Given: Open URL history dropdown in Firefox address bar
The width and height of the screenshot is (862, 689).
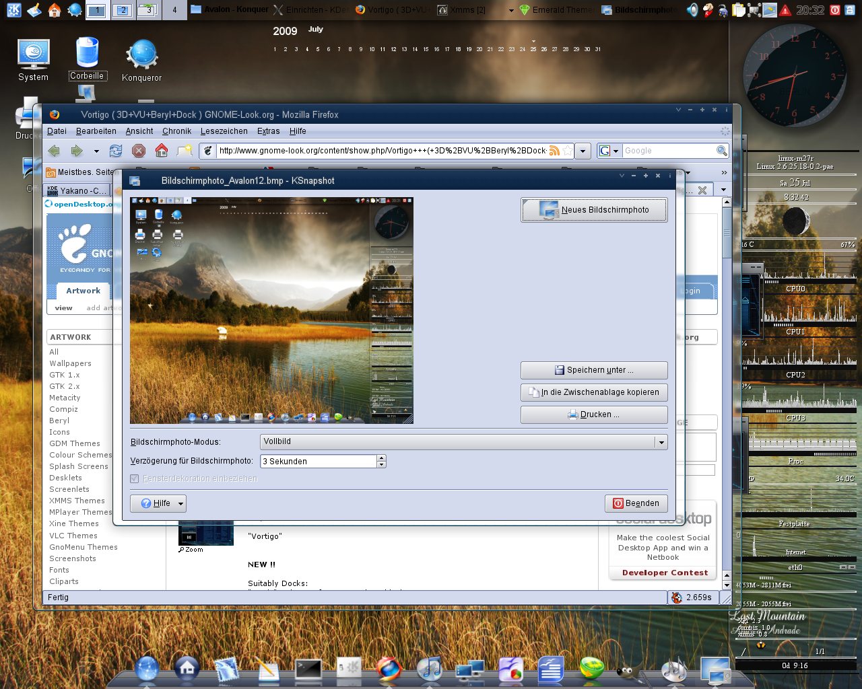Looking at the screenshot, I should (x=584, y=151).
